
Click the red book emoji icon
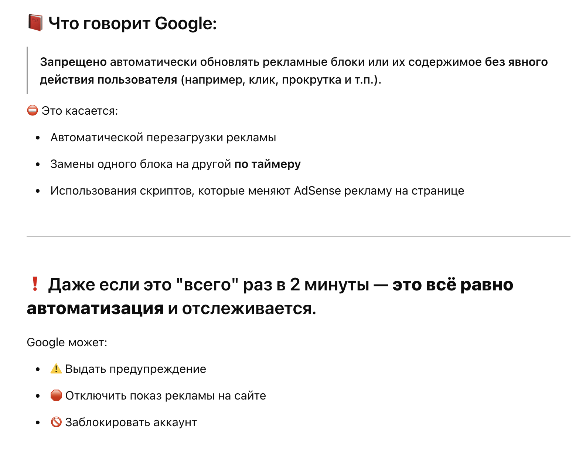[x=35, y=23]
